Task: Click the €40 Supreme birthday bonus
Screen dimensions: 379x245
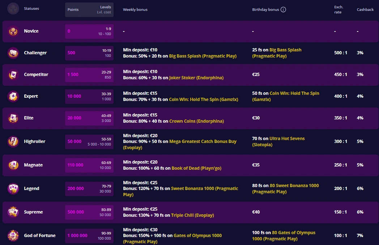Action: (256, 212)
